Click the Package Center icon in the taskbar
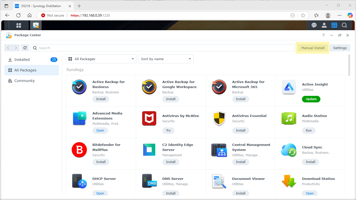 click(36, 25)
